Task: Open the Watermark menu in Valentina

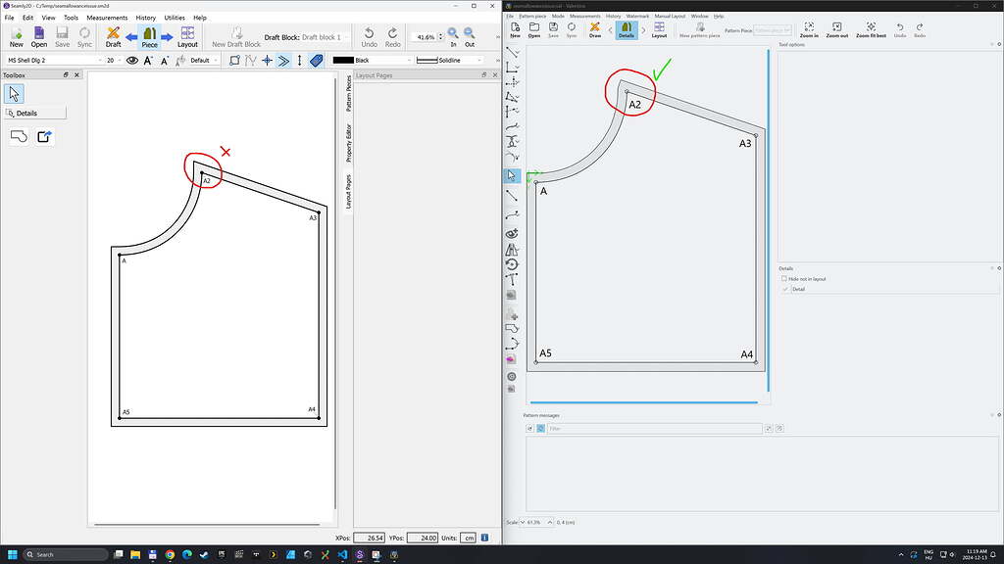Action: 636,16
